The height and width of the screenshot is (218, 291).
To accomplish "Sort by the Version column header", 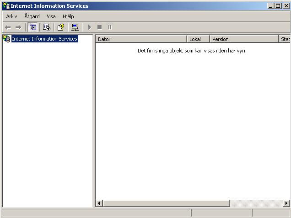I will (244, 39).
